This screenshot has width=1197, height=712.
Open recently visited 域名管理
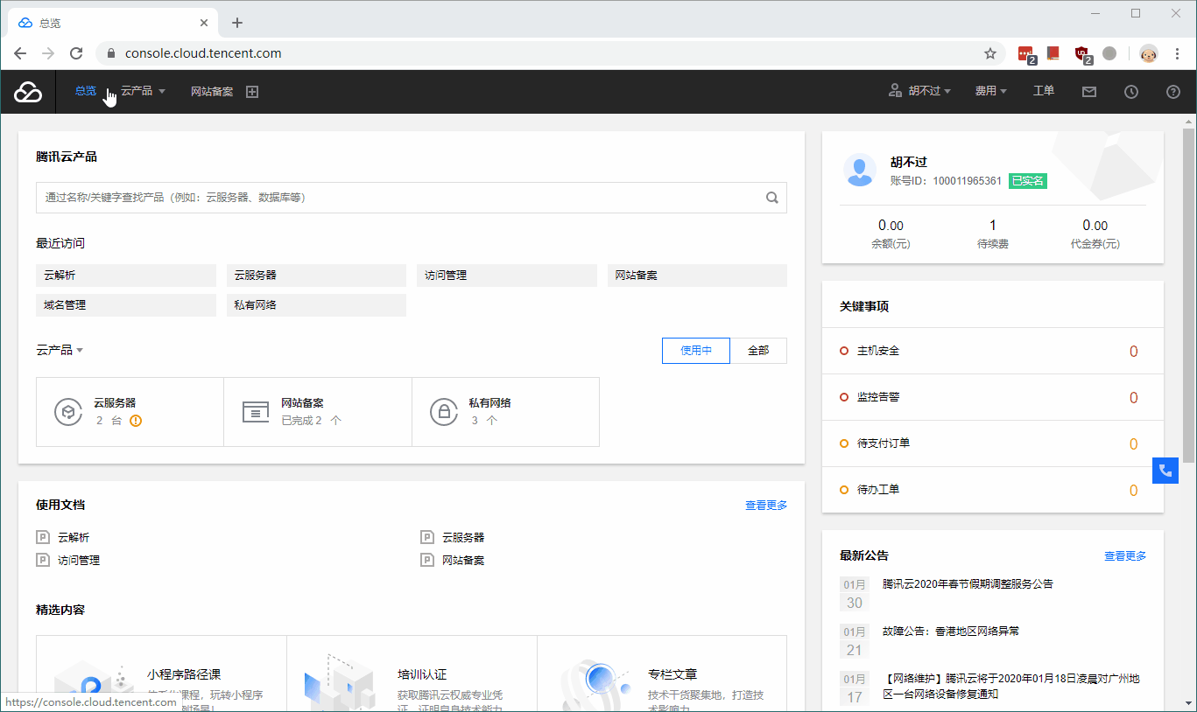126,305
